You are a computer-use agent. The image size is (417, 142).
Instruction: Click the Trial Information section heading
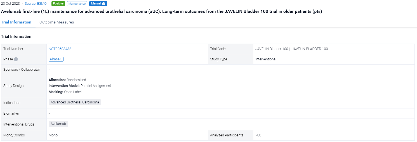(x=16, y=36)
